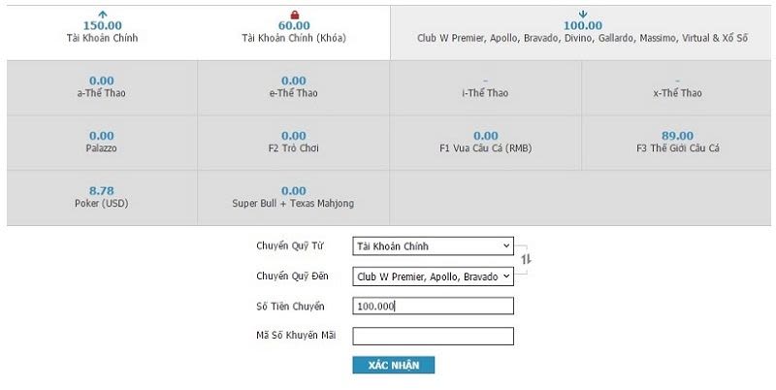Open the Chuyển Quỹ Đến dropdown
Screen dimensions: 776x390
[433, 276]
